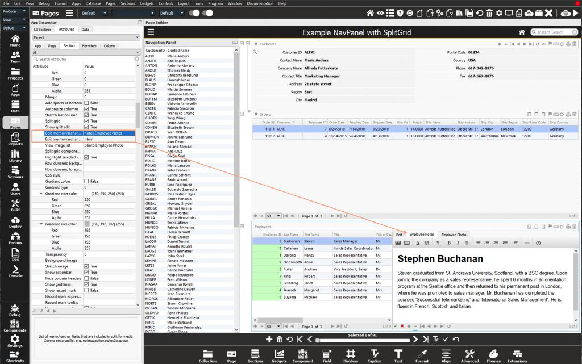Image resolution: width=582 pixels, height=364 pixels.
Task: Open the Database menu in the menu bar
Action: coord(93,3)
